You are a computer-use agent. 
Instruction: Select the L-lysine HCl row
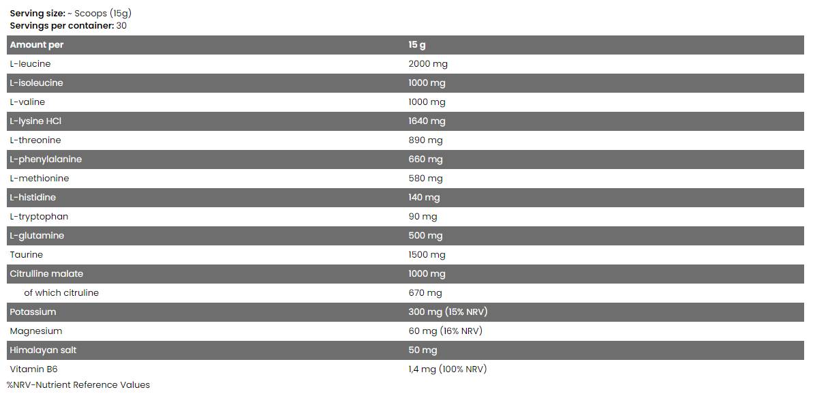tap(35, 121)
